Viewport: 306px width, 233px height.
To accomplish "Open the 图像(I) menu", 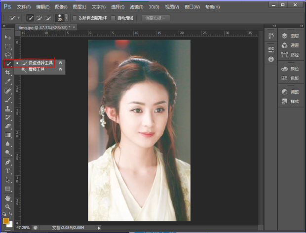I will point(61,7).
